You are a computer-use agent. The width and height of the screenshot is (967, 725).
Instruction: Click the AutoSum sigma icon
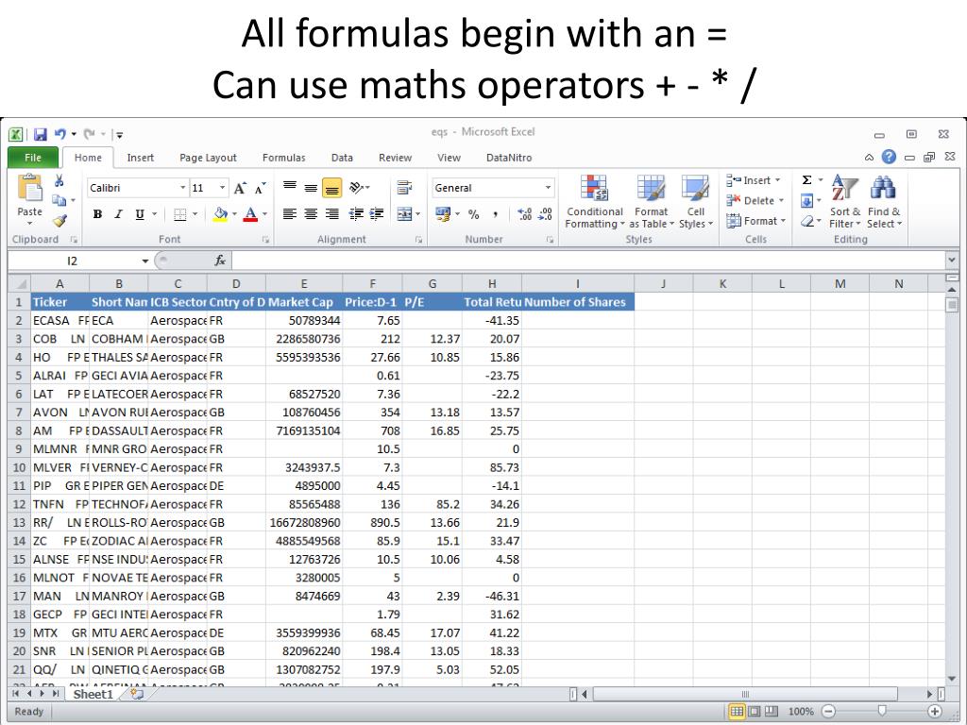[x=806, y=180]
